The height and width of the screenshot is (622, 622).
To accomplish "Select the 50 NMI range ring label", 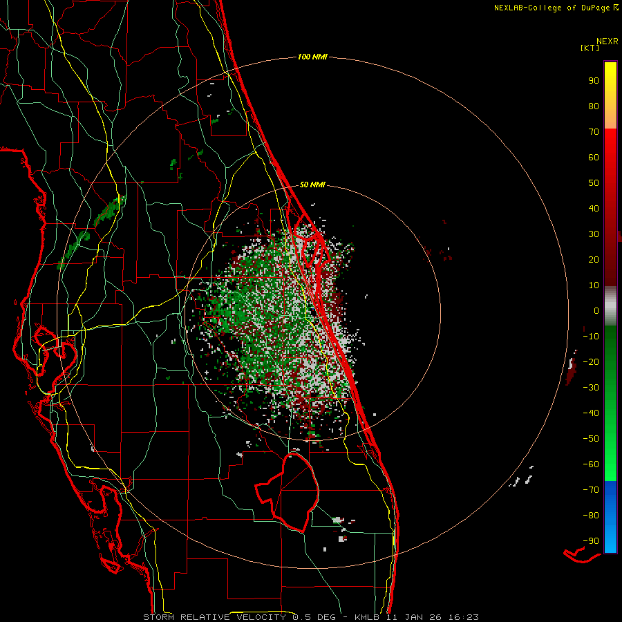I will coord(312,185).
